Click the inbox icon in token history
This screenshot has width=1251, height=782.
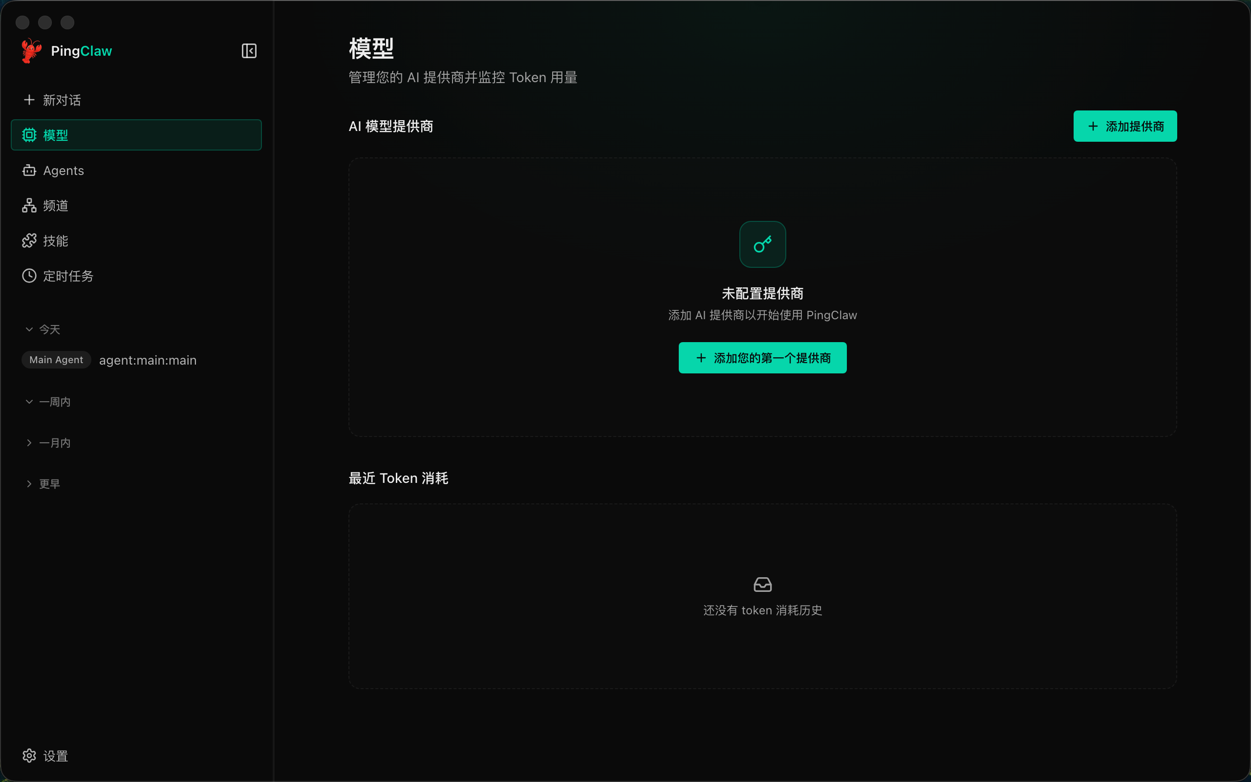[x=762, y=585]
